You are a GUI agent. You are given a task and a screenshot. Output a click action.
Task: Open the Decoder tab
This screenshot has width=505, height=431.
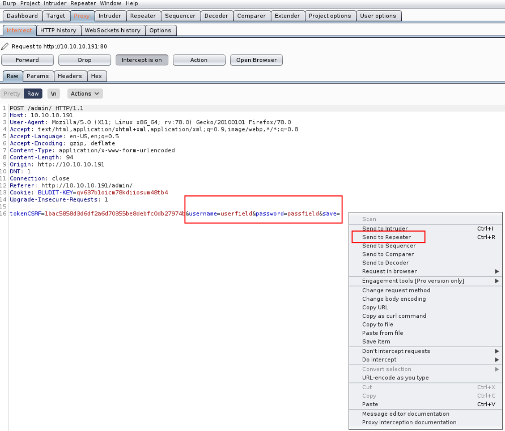(216, 16)
